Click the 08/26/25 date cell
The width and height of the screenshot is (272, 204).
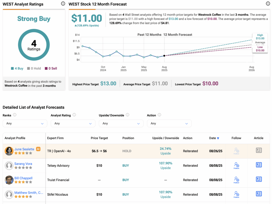216,151
